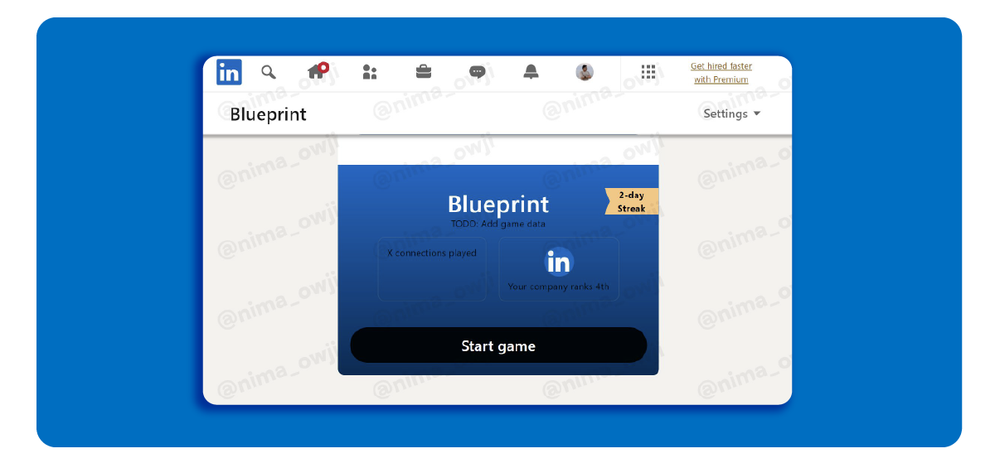Go to the Home feed icon
The height and width of the screenshot is (463, 995).
[317, 71]
